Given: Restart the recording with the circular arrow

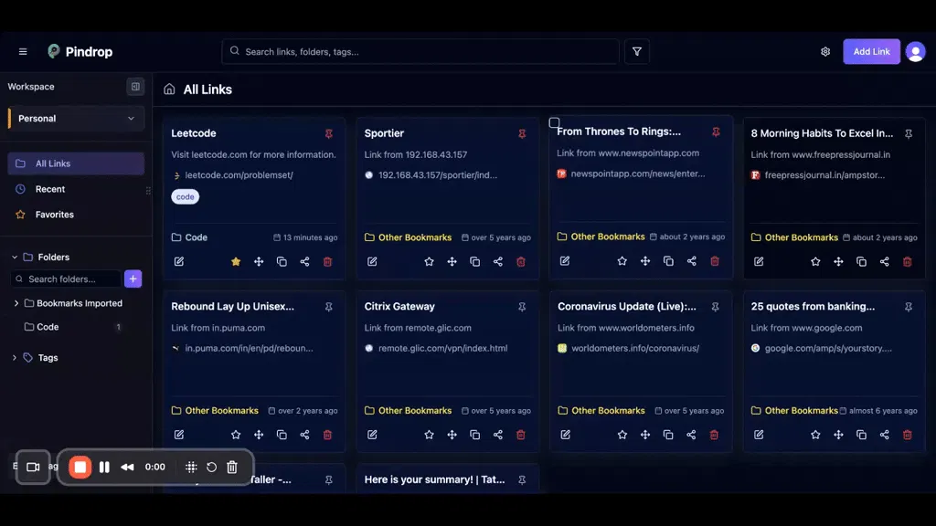Looking at the screenshot, I should tap(211, 468).
